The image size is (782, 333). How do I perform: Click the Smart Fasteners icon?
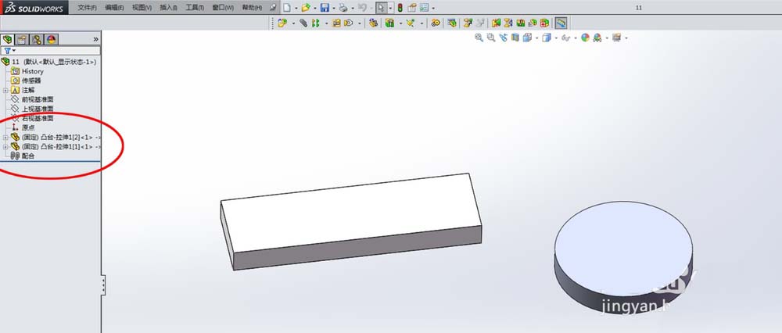point(336,23)
